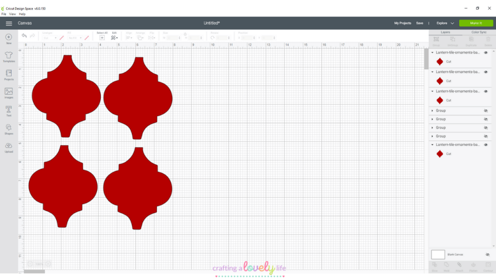Open the Templates panel

point(9,56)
